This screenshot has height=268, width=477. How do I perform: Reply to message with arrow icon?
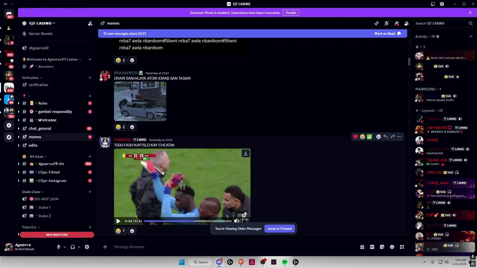click(x=385, y=137)
